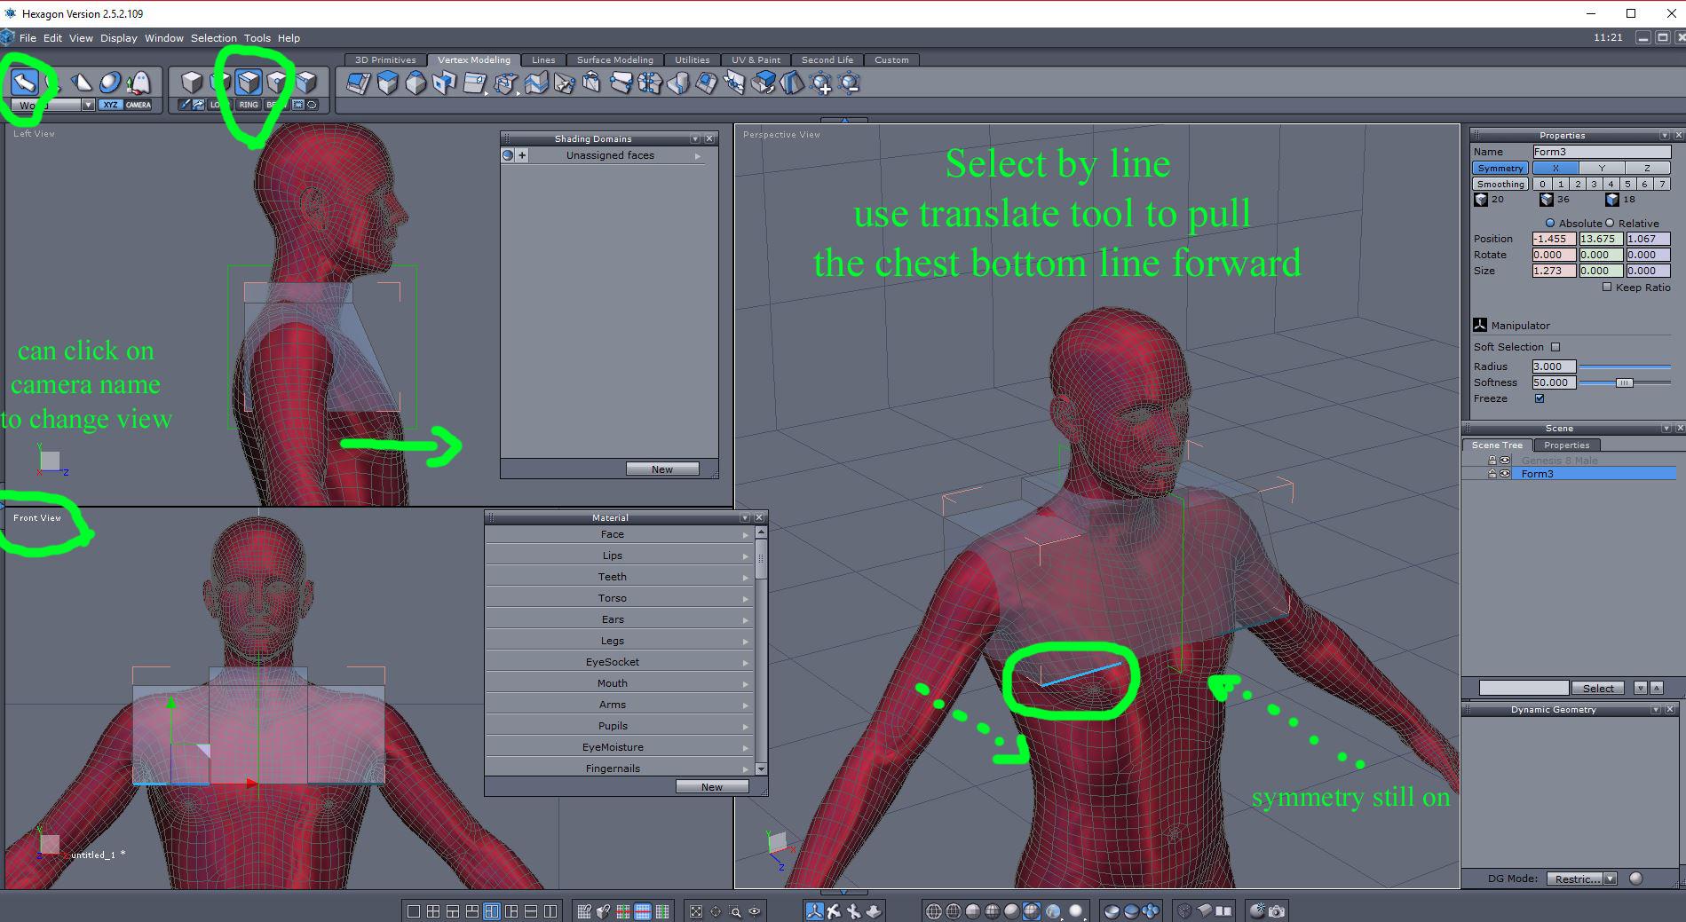Set symmetry axis to Y
This screenshot has width=1686, height=922.
tap(1602, 168)
